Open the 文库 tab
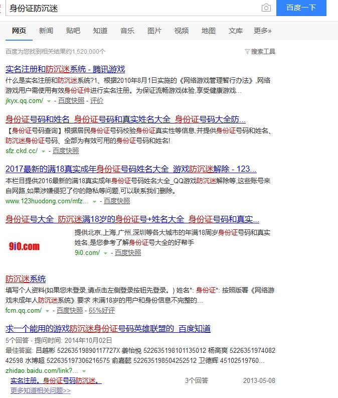Screen dimensions: 338x398 [x=235, y=31]
